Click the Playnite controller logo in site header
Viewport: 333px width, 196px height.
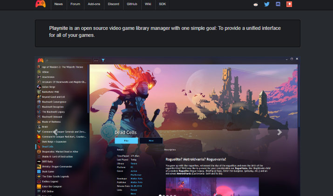click(x=41, y=4)
